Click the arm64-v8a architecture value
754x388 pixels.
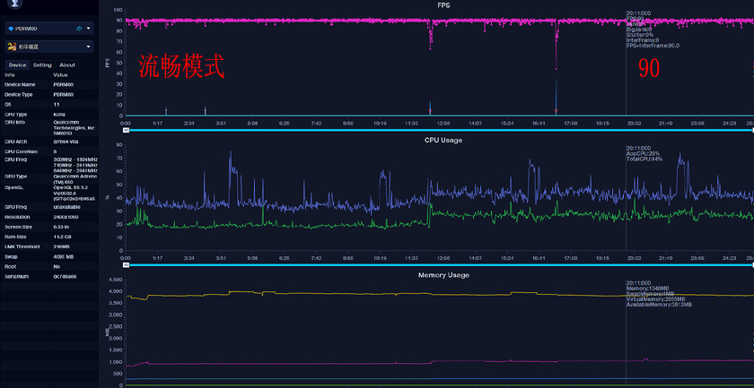pyautogui.click(x=65, y=142)
